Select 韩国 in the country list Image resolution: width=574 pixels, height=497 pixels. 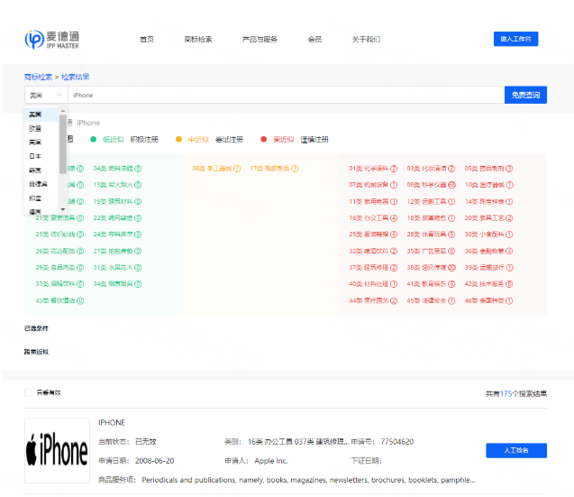click(41, 170)
